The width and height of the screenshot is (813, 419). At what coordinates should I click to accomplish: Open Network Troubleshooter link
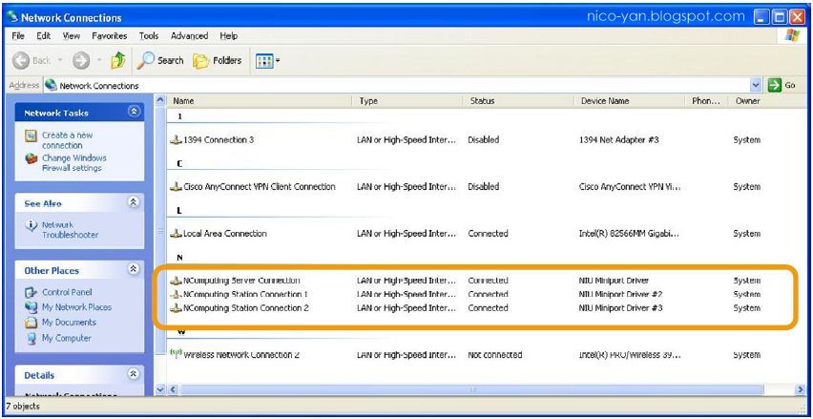(x=70, y=230)
